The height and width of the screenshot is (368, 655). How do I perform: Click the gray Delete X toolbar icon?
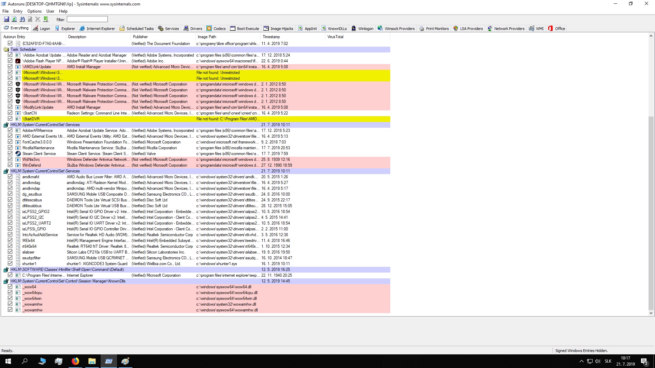38,19
